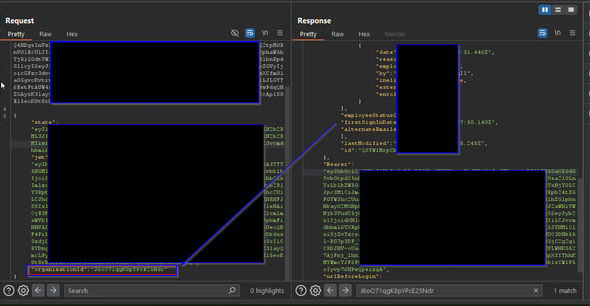Go to previous match in Request search
The height and width of the screenshot is (306, 590).
click(38, 290)
